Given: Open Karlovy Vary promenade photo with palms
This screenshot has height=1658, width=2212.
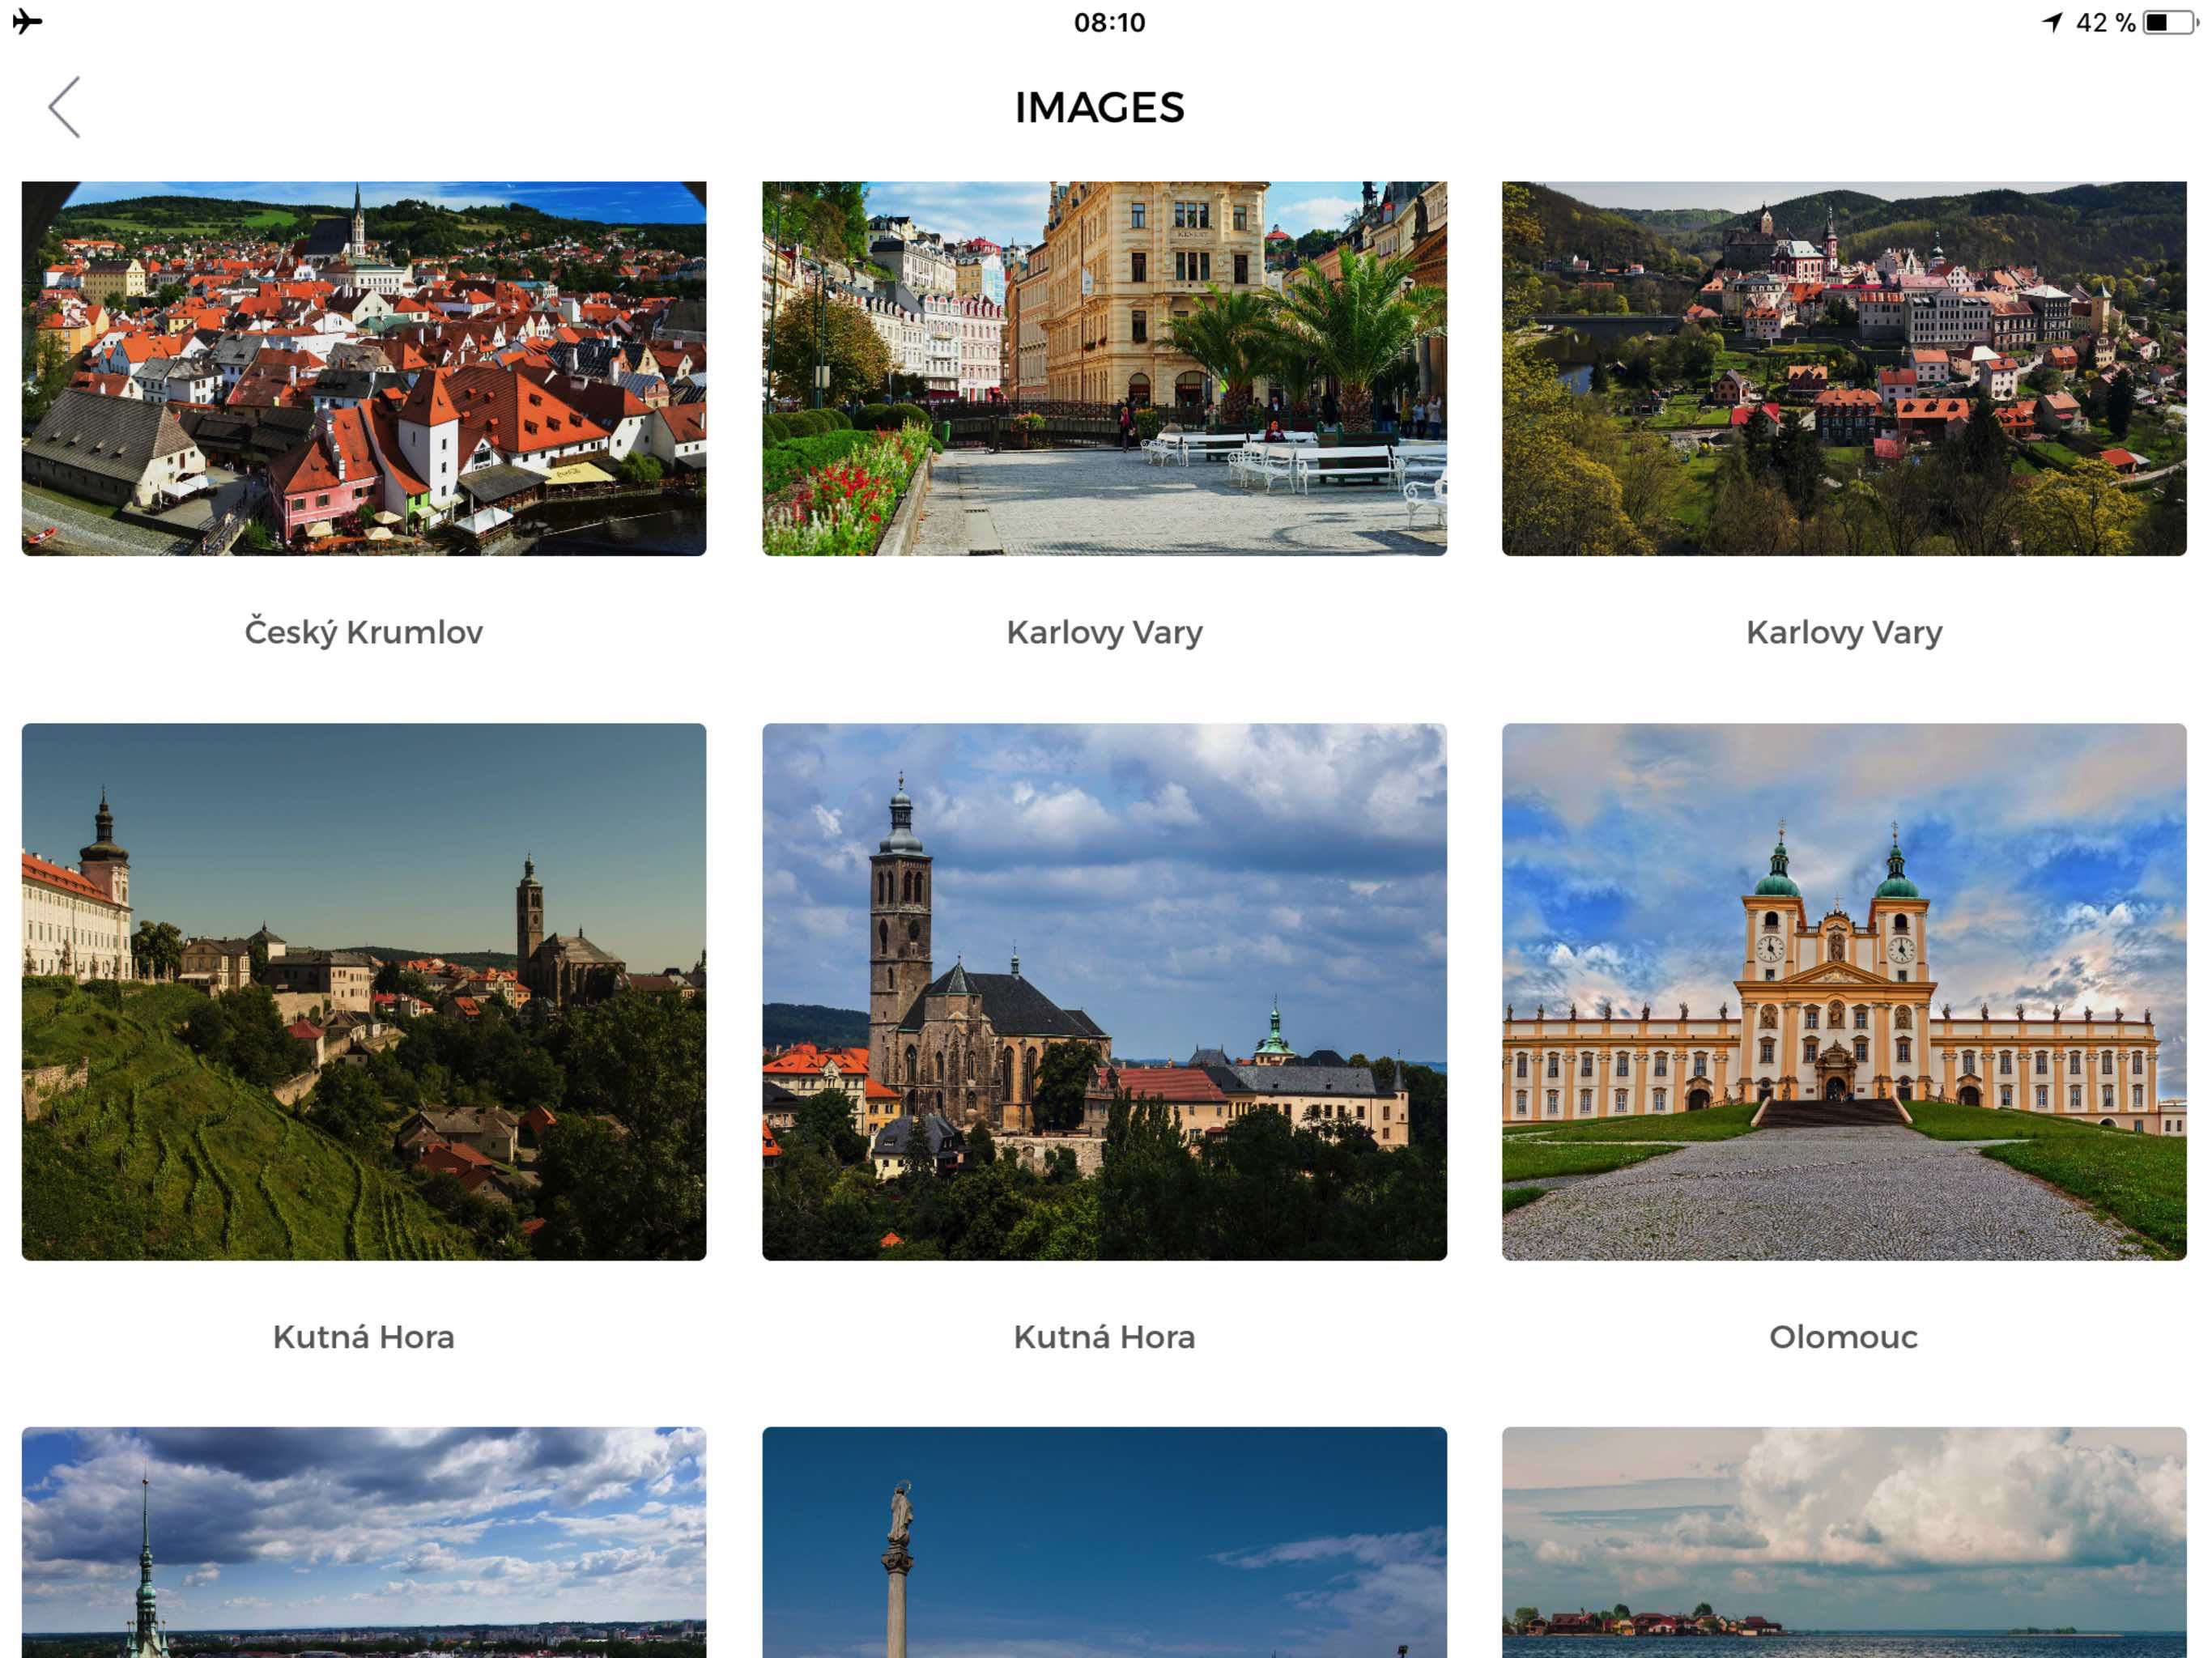Looking at the screenshot, I should [x=1104, y=368].
